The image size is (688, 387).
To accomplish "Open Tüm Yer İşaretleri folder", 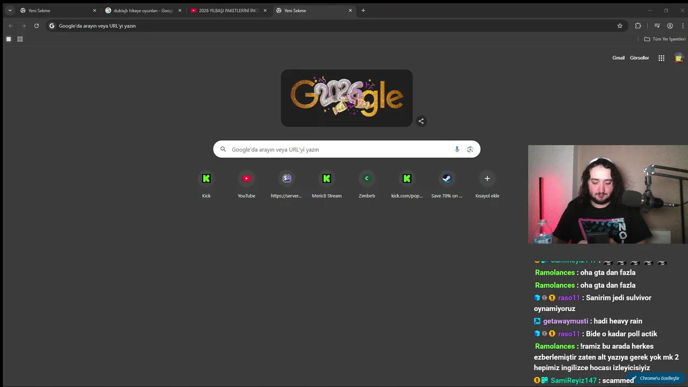I will tap(665, 39).
